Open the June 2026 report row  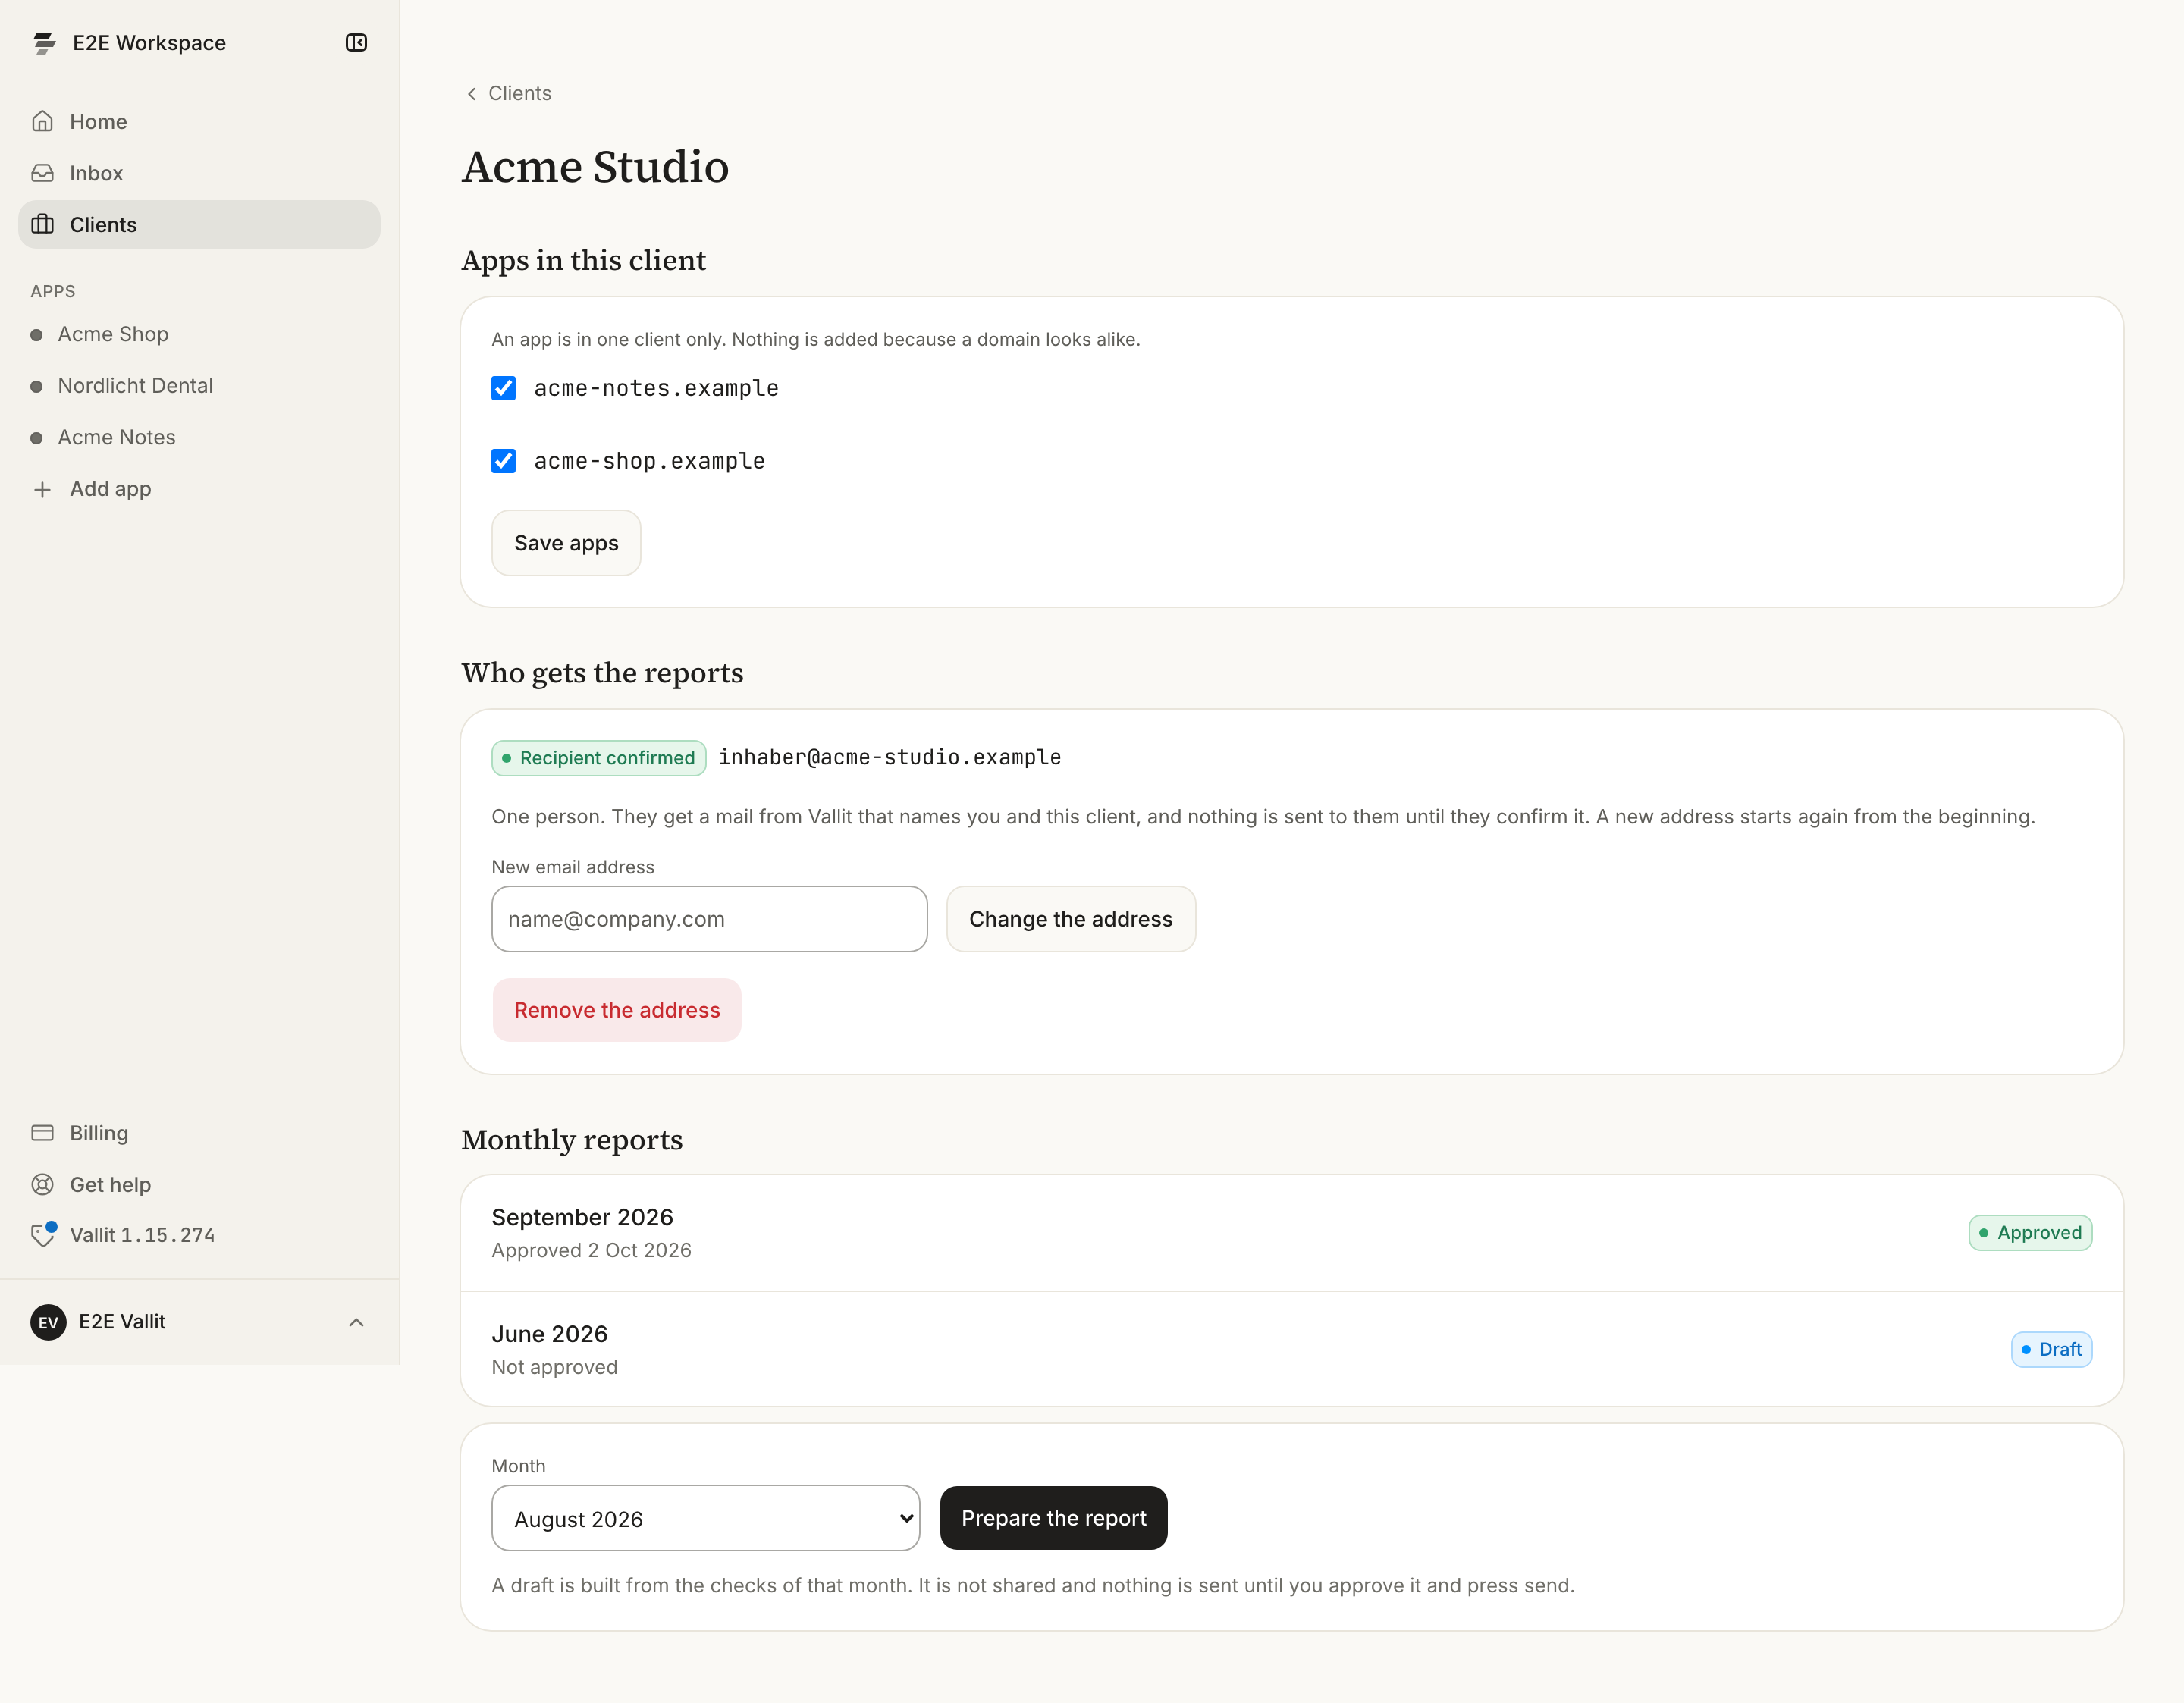(1292, 1349)
